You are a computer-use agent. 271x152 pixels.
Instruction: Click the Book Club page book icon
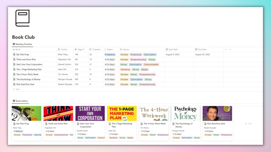22,18
